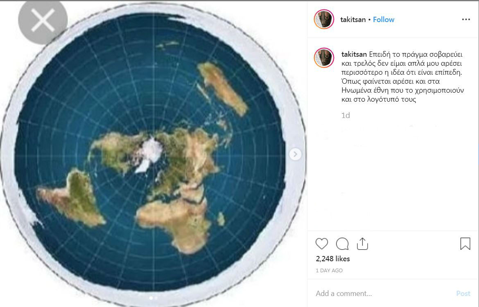This screenshot has width=479, height=307.
Task: Submit the comment with the Post button
Action: click(x=463, y=293)
